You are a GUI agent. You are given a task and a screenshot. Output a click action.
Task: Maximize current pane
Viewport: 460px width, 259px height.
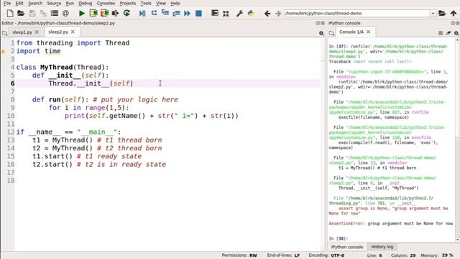pyautogui.click(x=215, y=13)
